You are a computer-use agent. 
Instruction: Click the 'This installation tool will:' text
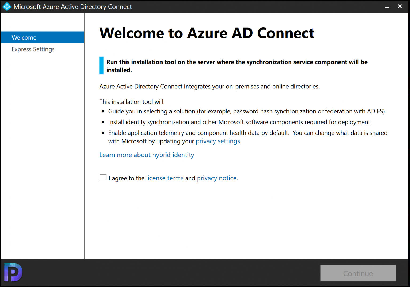tap(132, 102)
